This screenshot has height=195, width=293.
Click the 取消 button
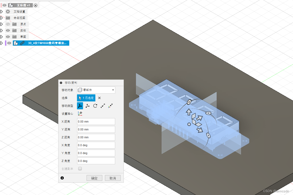[x=113, y=178]
